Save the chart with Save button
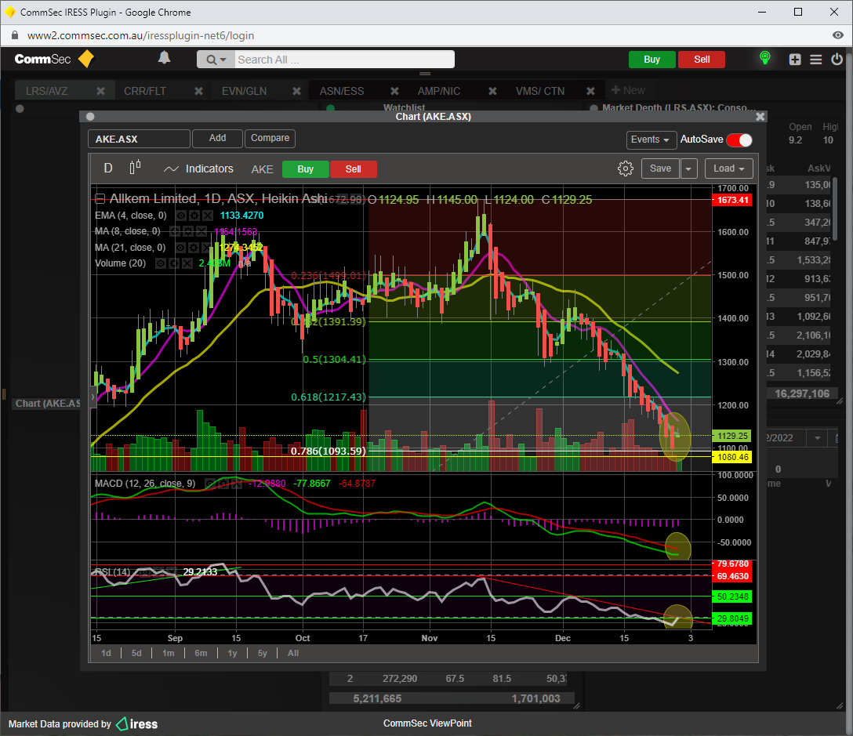 point(660,169)
